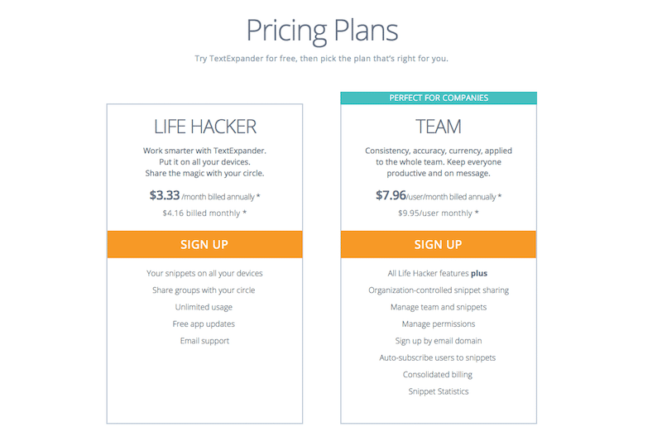Click the 'Free app updates' feature
Viewport: 662px width, 446px height.
[x=204, y=324]
